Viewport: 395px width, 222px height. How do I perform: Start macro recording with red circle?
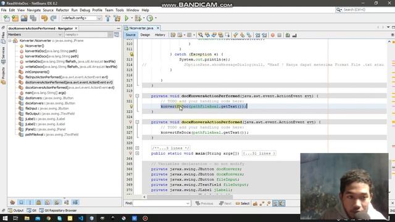click(x=273, y=35)
